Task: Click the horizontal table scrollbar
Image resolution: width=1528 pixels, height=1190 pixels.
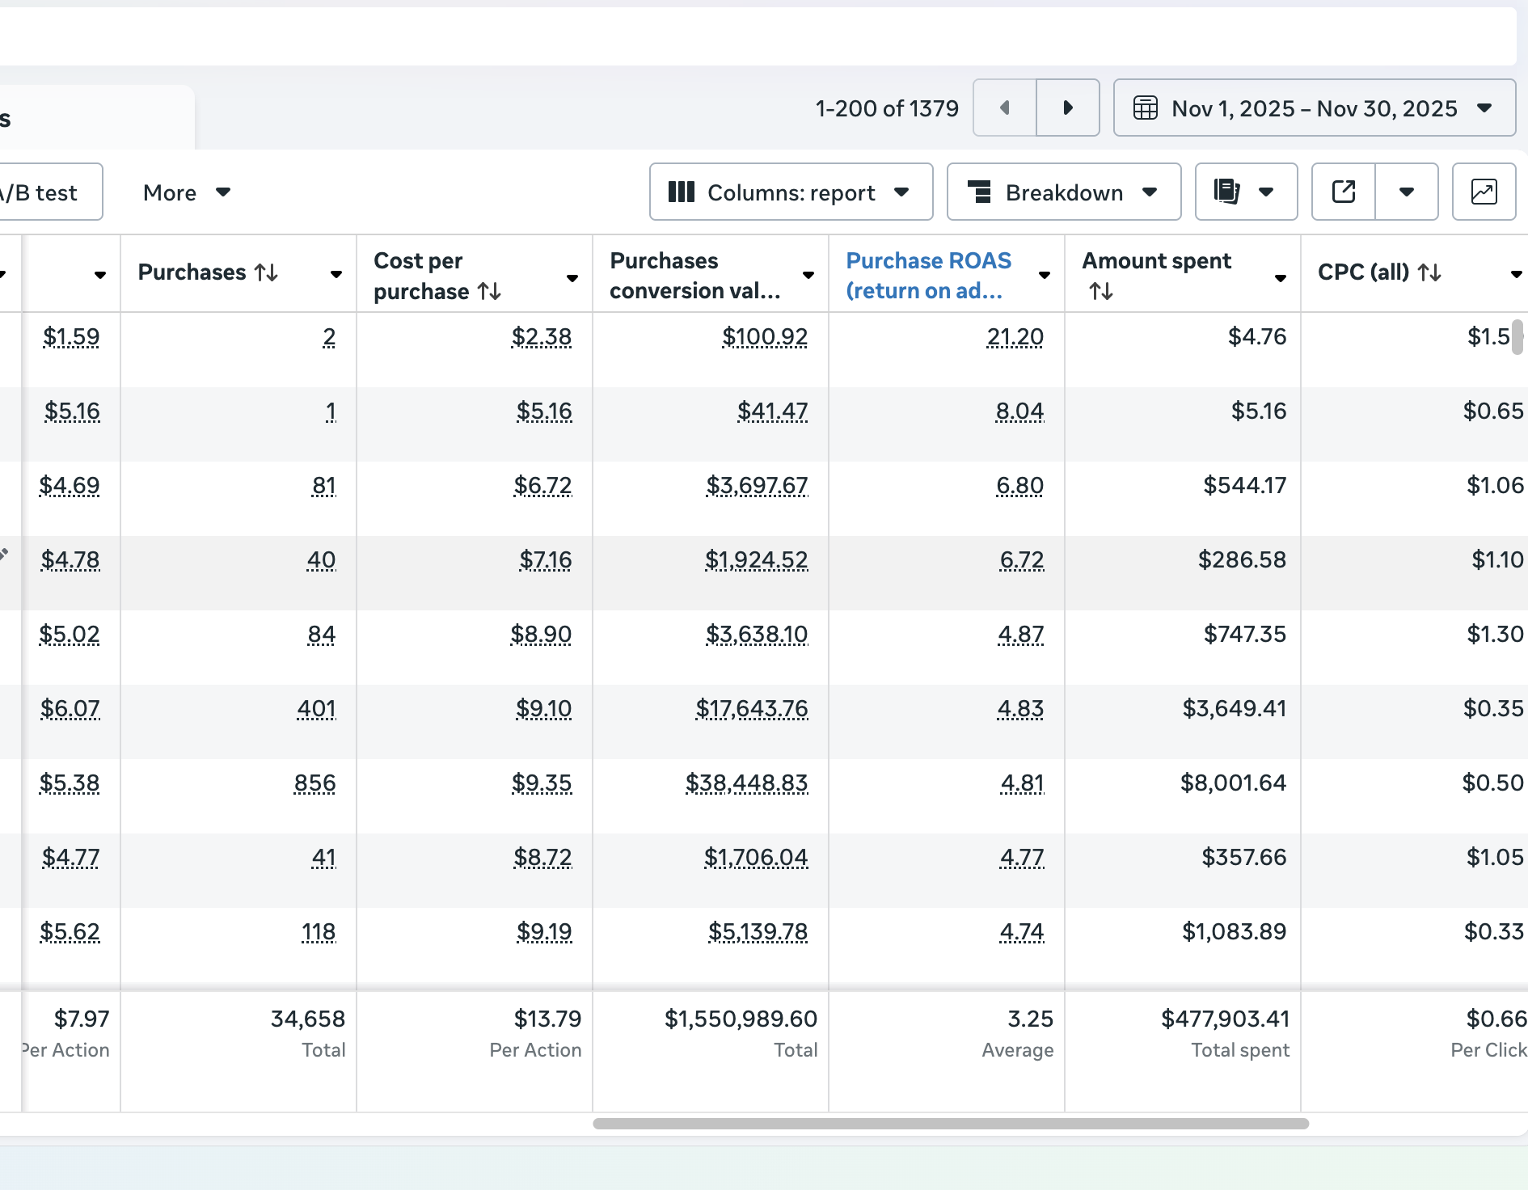Action: (950, 1124)
